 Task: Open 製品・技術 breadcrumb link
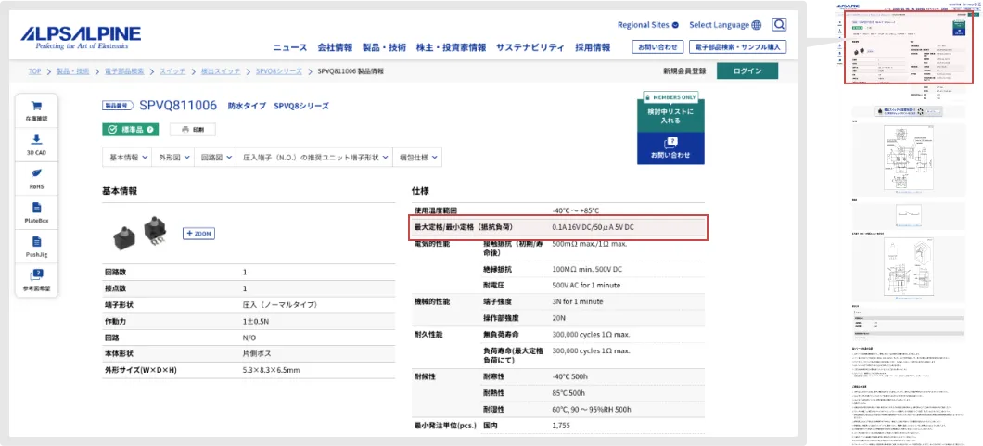click(72, 71)
